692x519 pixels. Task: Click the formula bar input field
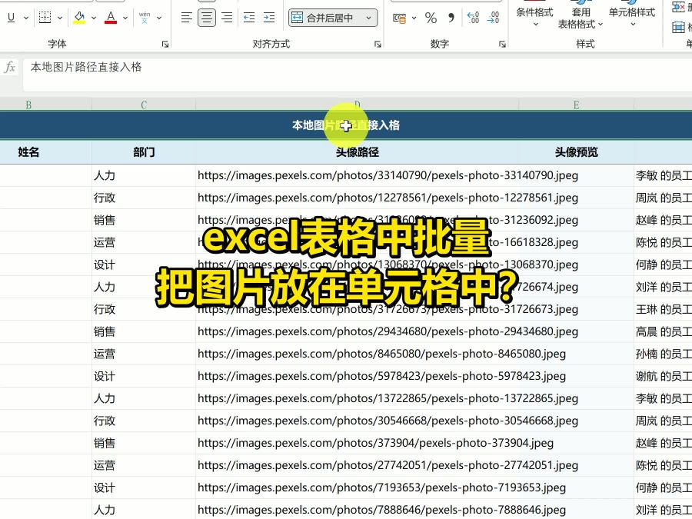click(358, 75)
